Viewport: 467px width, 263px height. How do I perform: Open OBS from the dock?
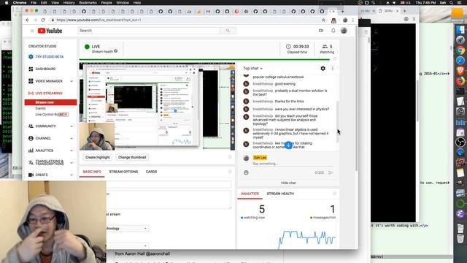point(460,142)
